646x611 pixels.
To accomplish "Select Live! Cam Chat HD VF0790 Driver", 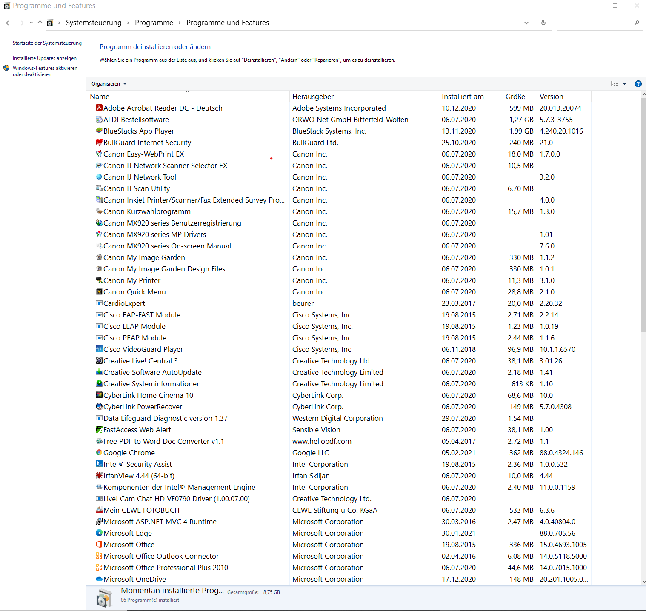I will click(x=338, y=499).
